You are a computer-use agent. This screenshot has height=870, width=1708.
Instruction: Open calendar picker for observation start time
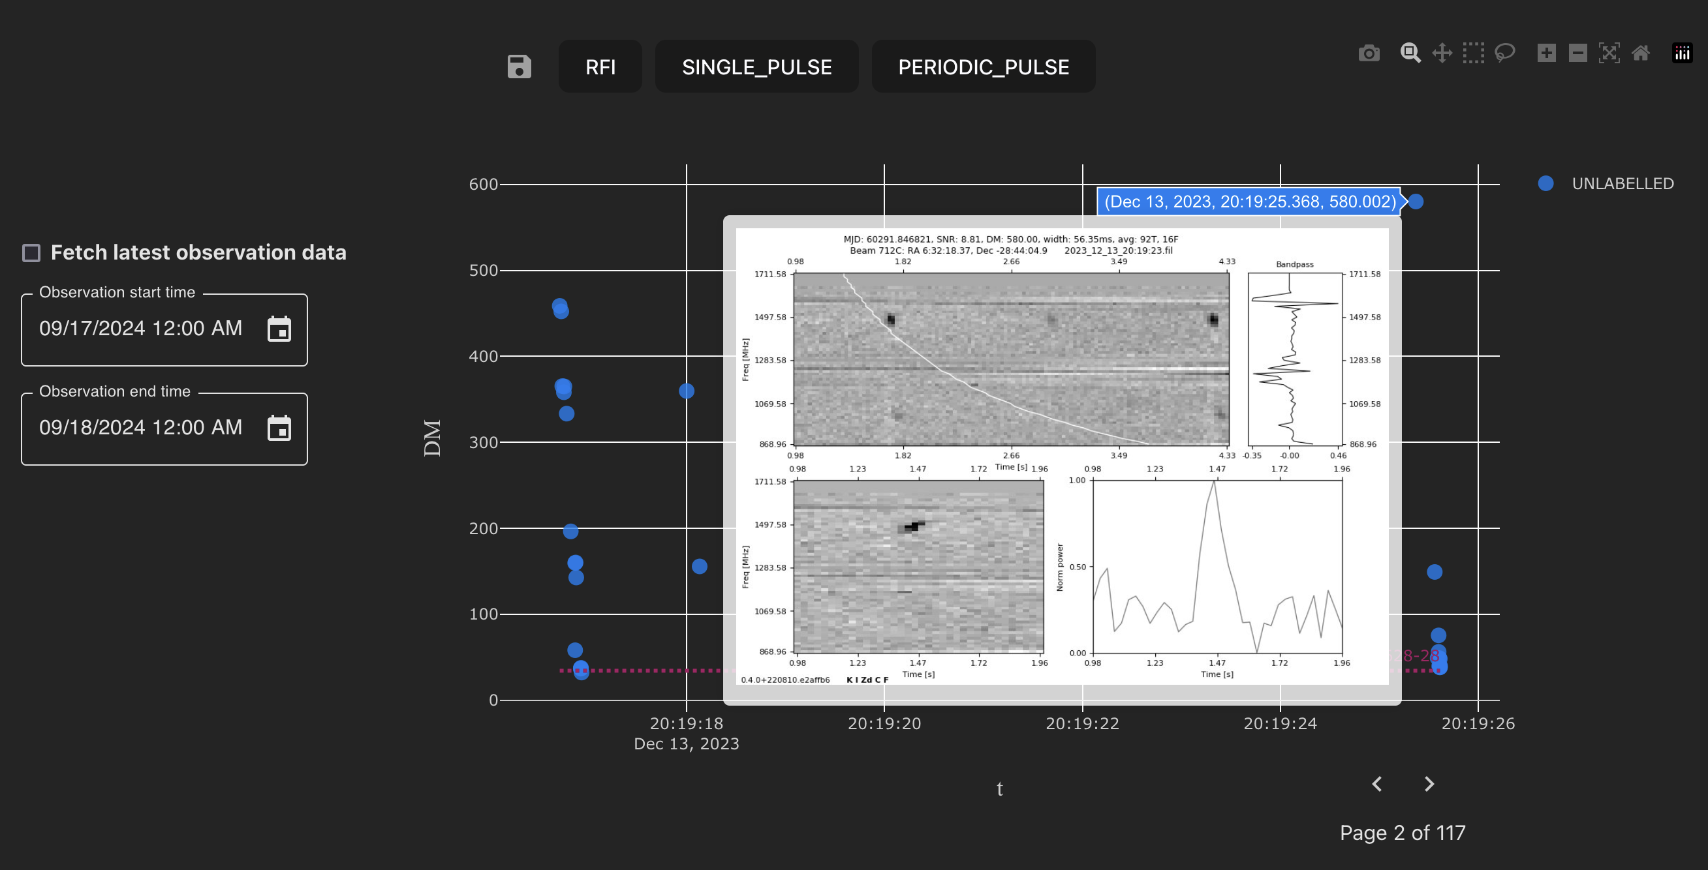tap(279, 329)
